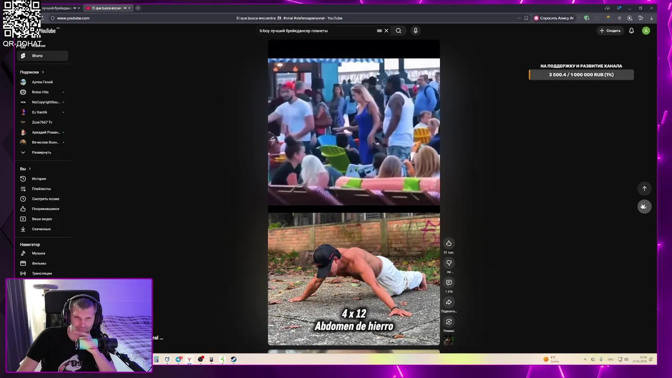Image resolution: width=672 pixels, height=378 pixels.
Task: Open the address bar three-dots menu
Action: click(x=519, y=18)
